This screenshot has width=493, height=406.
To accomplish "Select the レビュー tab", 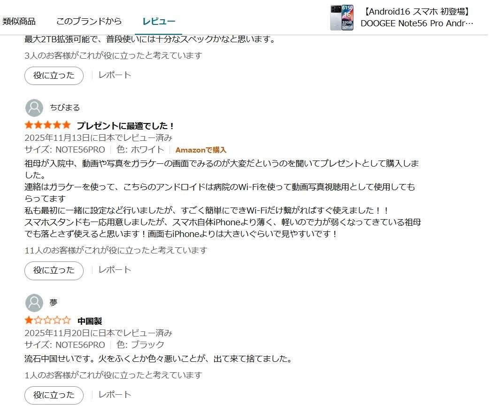I will [159, 22].
